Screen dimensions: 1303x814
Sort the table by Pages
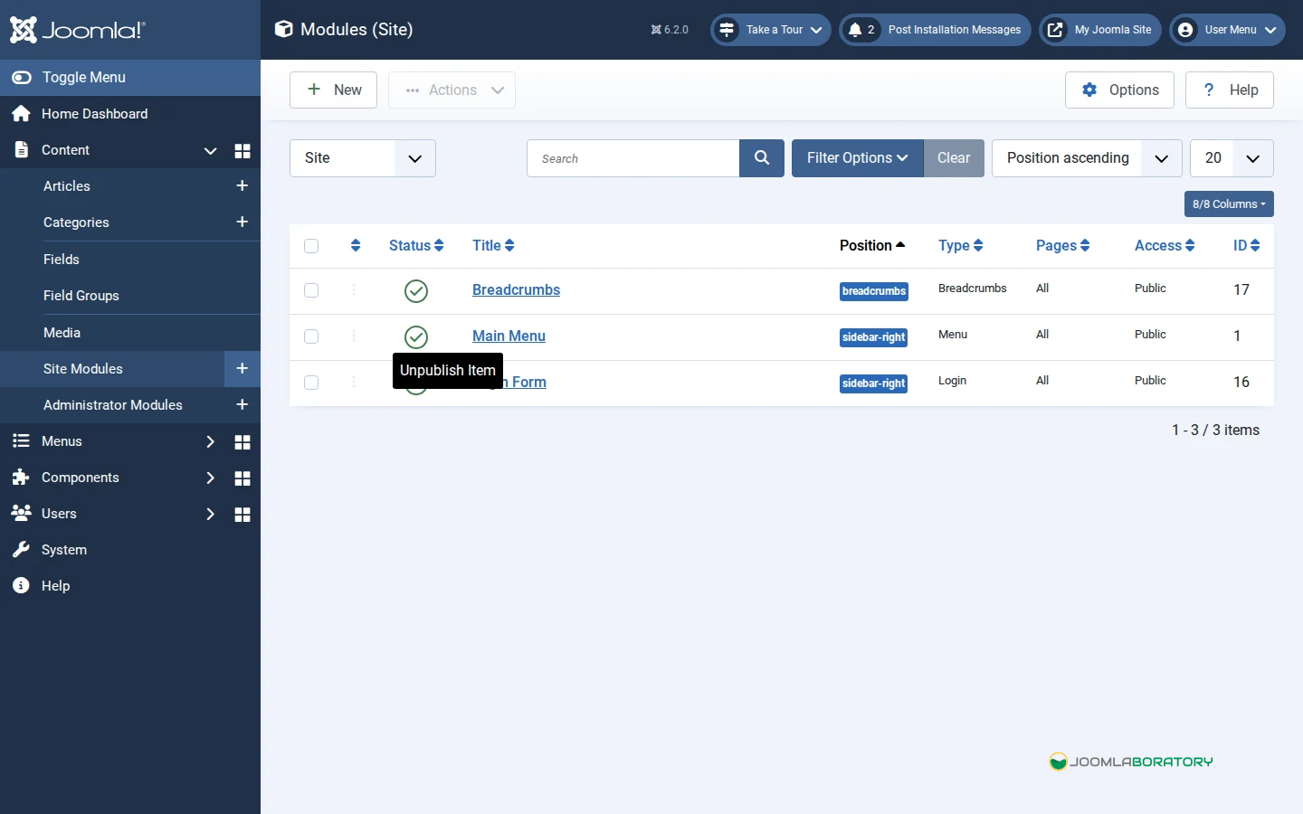click(x=1063, y=246)
